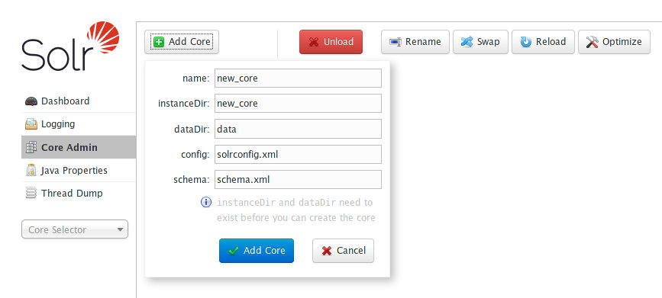Confirm with blue Add Core button

click(x=257, y=251)
